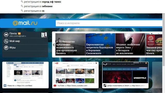Screen dimensions: 165x93
Task: Open the user avatar photo
Action: click(x=44, y=35)
